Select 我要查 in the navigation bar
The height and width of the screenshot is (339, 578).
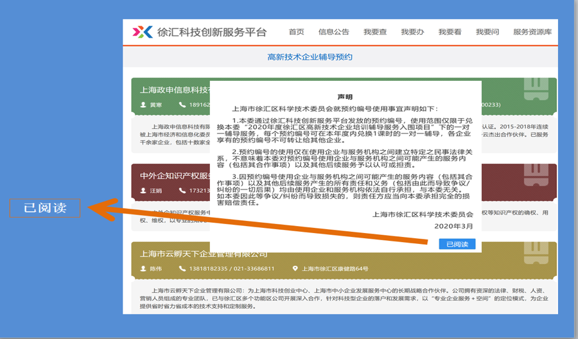click(x=375, y=32)
